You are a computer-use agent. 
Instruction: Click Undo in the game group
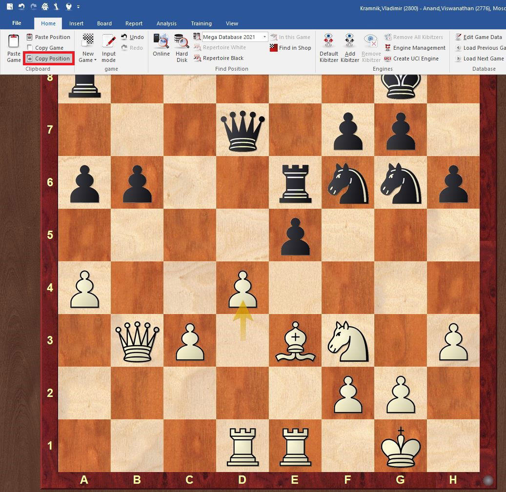[132, 37]
